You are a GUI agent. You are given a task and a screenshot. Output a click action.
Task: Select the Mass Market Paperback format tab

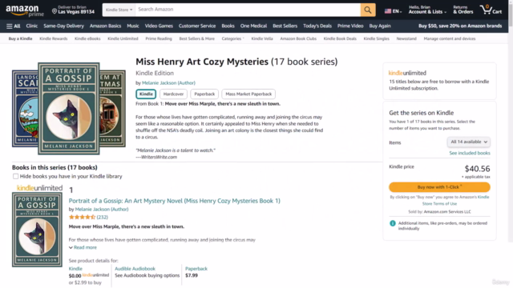[x=248, y=94]
